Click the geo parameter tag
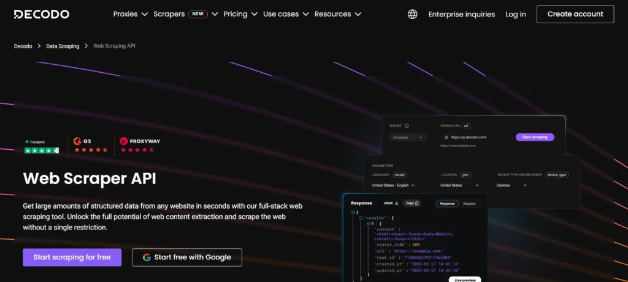628x282 pixels. 465,174
